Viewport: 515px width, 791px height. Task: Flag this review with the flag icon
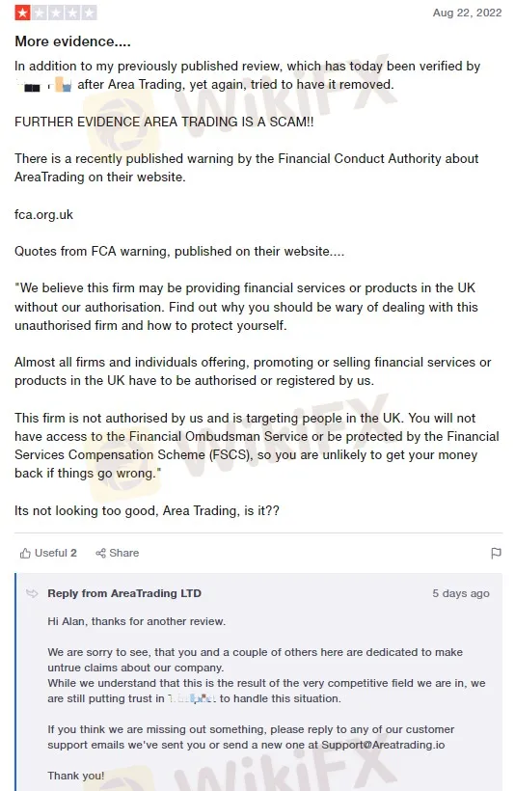(x=496, y=553)
